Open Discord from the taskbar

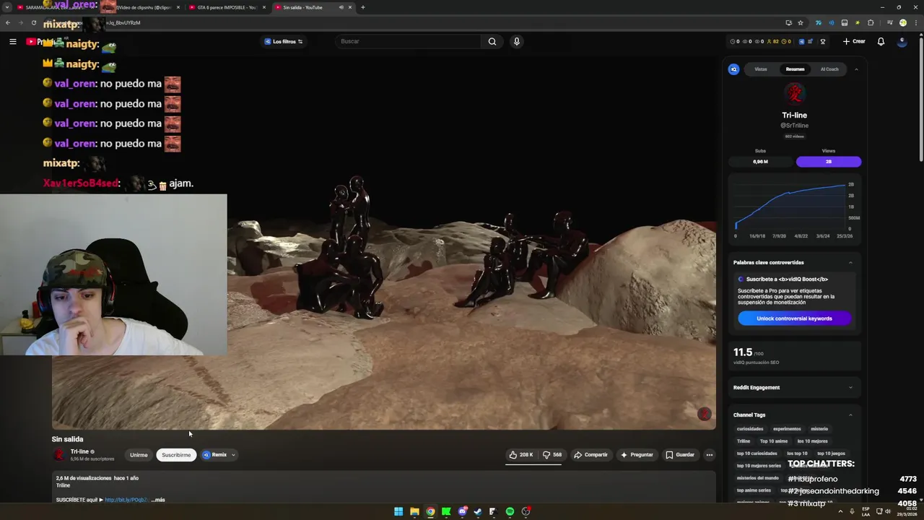pos(462,511)
